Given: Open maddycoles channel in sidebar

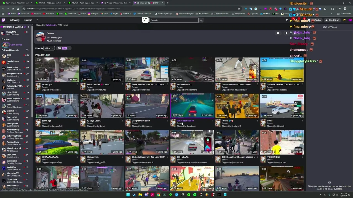Looking at the screenshot, I should click(16, 125).
